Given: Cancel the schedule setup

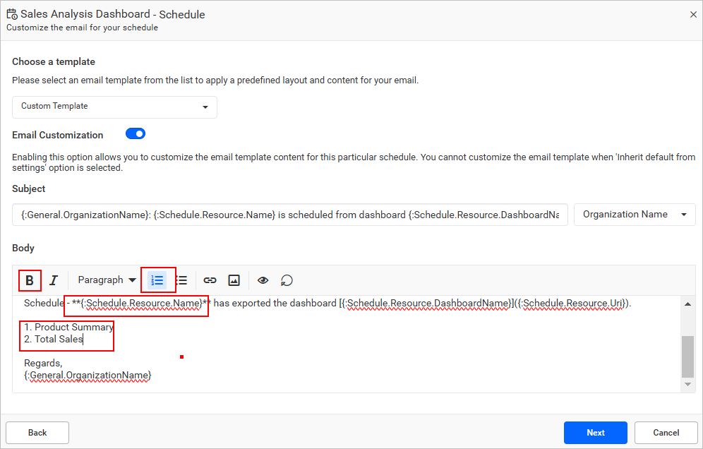Looking at the screenshot, I should point(666,433).
